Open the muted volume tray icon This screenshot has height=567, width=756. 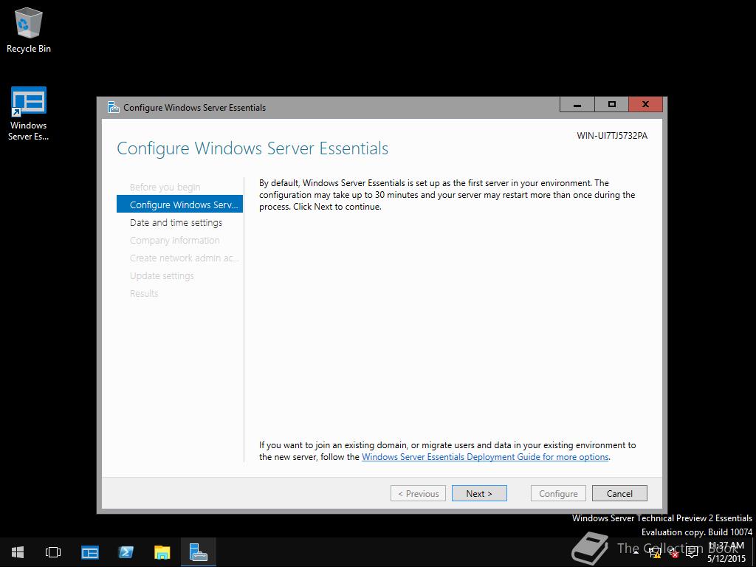click(x=673, y=554)
